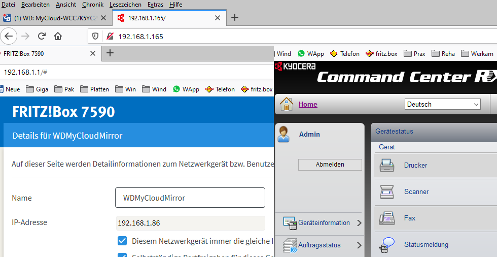This screenshot has width=497, height=257.
Task: Click the Scanner device icon
Action: pos(386,192)
